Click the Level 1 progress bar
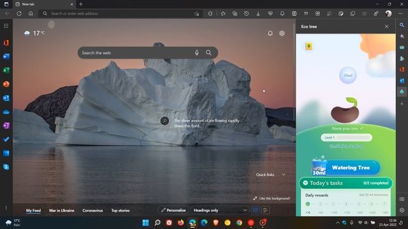The image size is (408, 229). [x=346, y=137]
